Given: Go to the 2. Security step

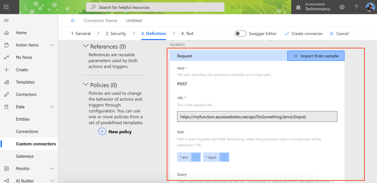Looking at the screenshot, I should point(116,33).
